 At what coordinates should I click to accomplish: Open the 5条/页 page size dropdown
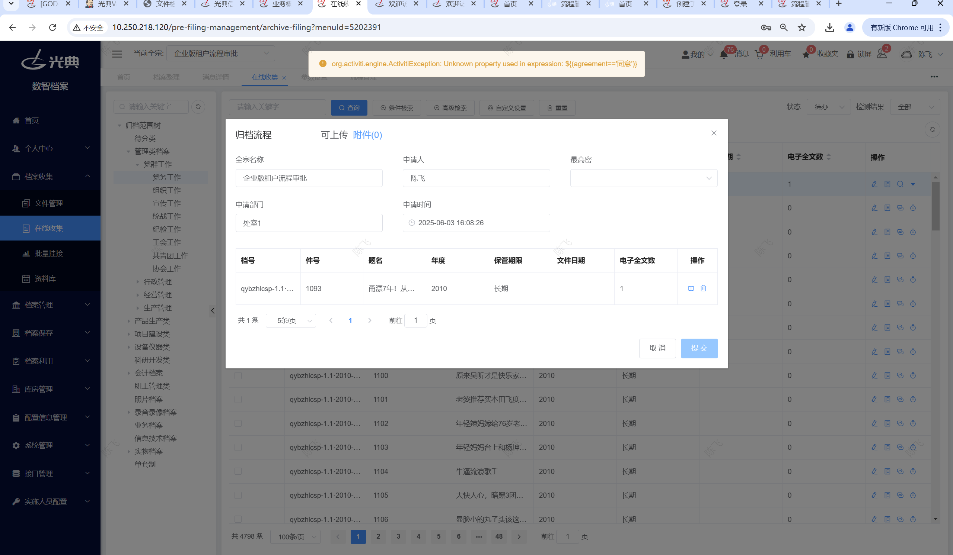tap(290, 320)
